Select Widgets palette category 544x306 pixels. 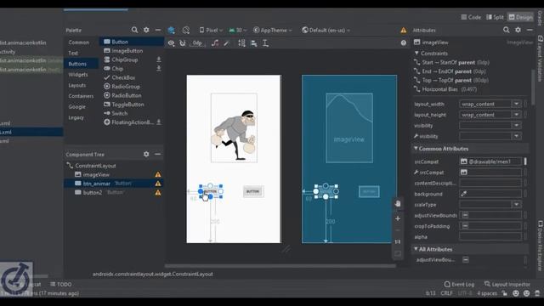(78, 75)
